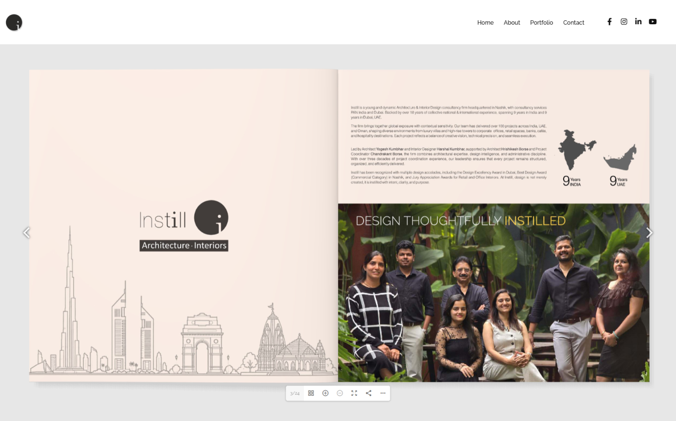Go to the next flipbook page
Image resolution: width=676 pixels, height=421 pixels.
pos(649,232)
